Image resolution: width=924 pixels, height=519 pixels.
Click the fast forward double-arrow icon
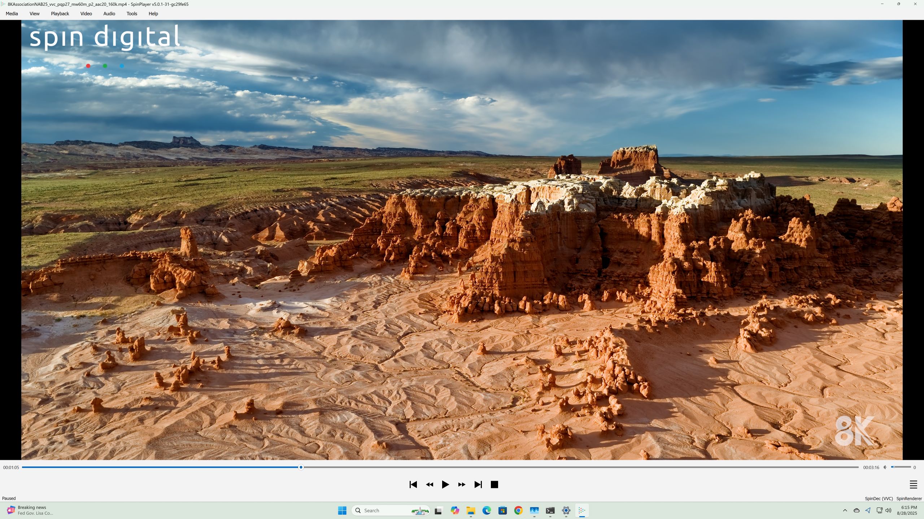point(462,484)
